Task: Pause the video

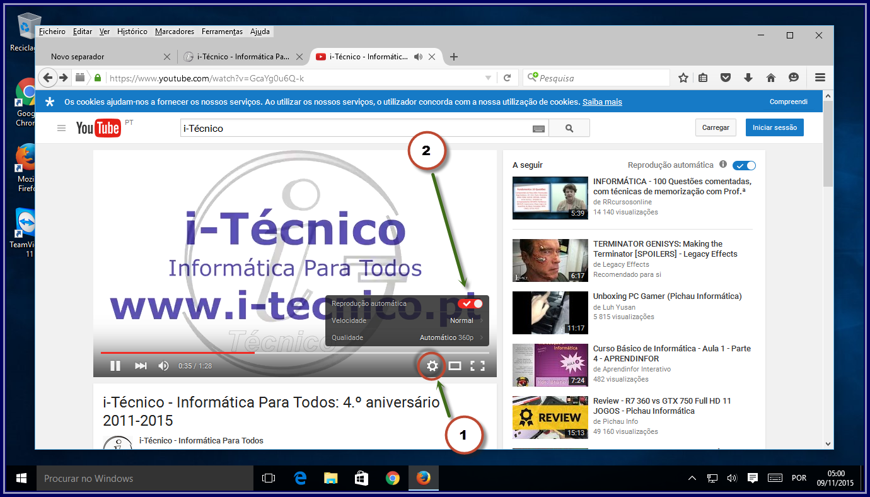Action: [115, 366]
